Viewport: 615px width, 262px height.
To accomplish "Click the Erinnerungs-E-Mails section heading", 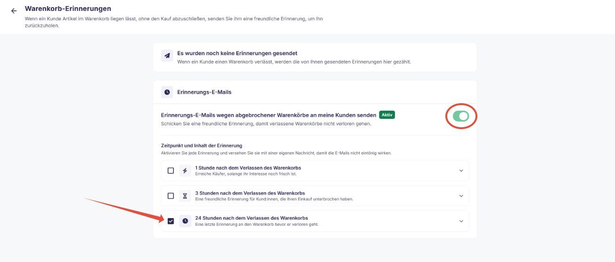I will pyautogui.click(x=204, y=92).
